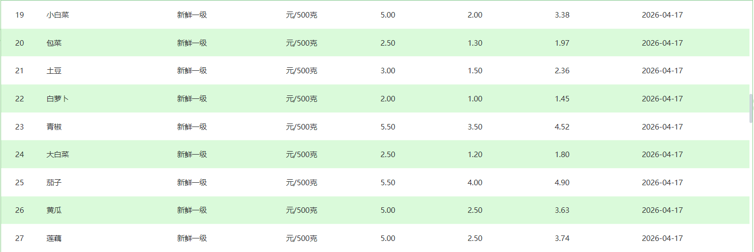Click the 茄子 product name
The height and width of the screenshot is (252, 754).
point(54,183)
